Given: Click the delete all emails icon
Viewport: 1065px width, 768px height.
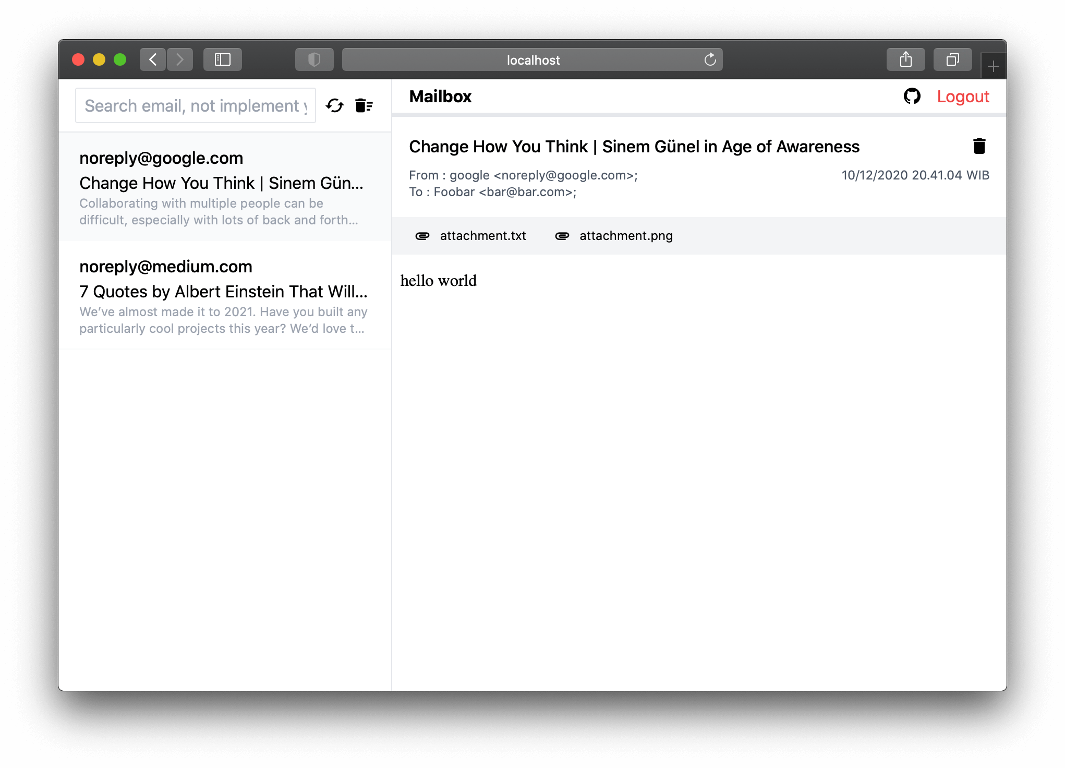Looking at the screenshot, I should coord(364,106).
